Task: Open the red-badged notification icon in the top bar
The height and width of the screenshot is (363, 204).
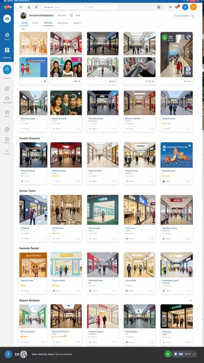Action: (x=177, y=7)
